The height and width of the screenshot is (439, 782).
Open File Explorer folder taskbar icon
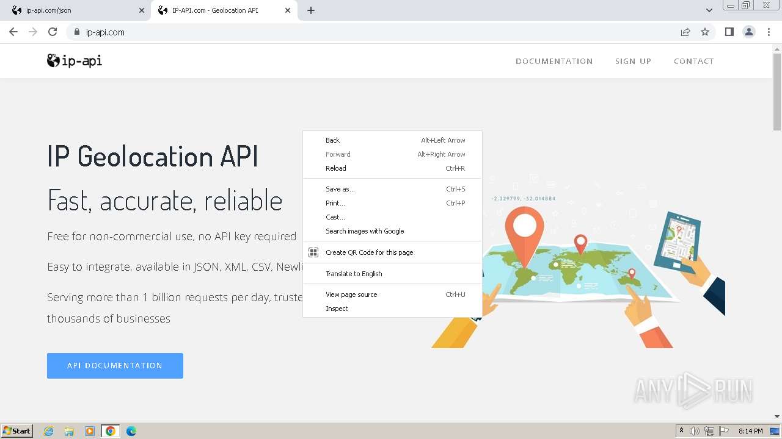(x=69, y=431)
